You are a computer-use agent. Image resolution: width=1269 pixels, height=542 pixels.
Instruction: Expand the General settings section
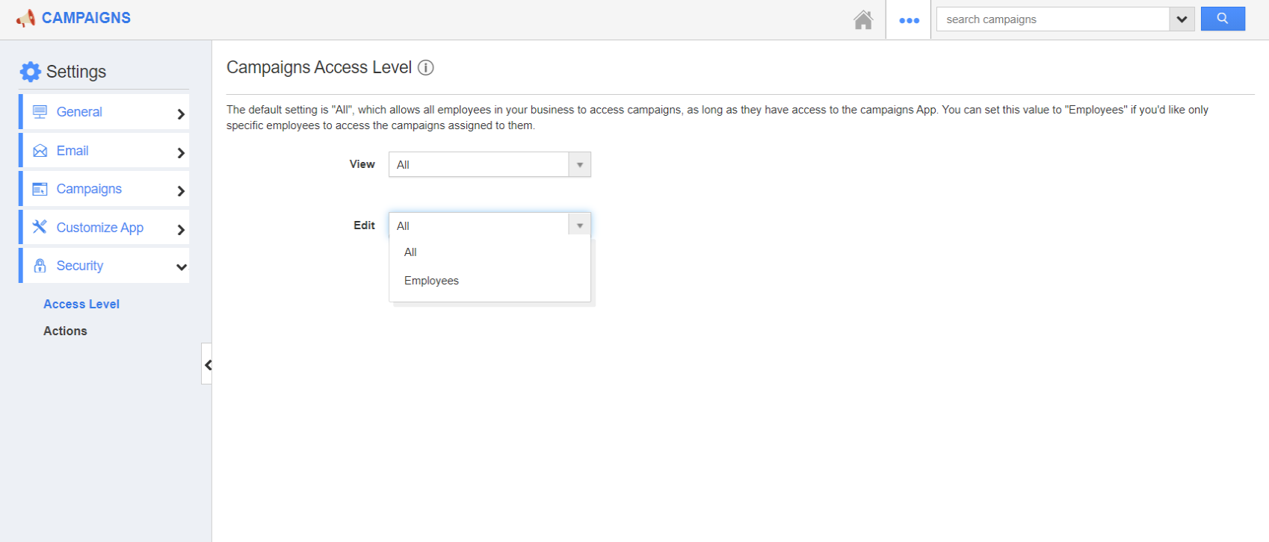[x=180, y=113]
